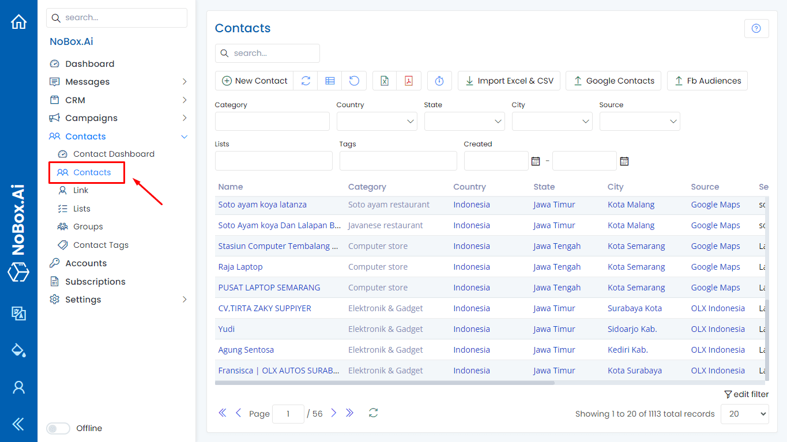
Task: Export contacts to PDF
Action: pos(409,81)
